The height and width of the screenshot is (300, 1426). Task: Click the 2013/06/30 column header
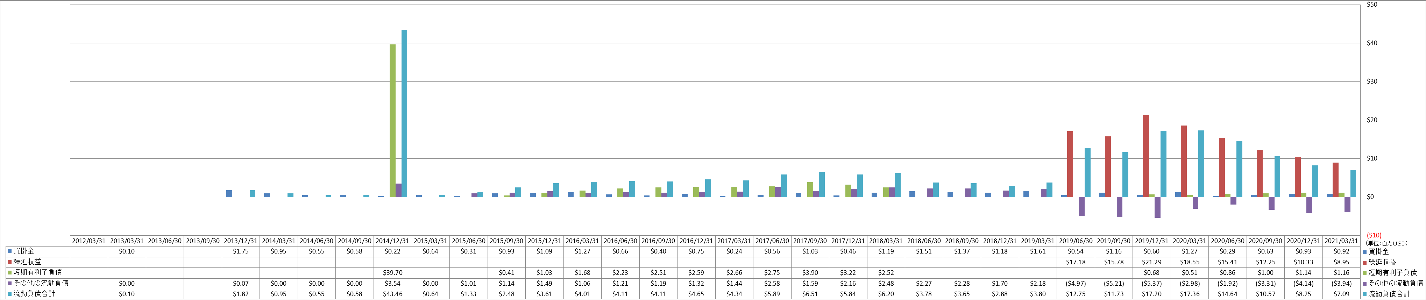pyautogui.click(x=164, y=241)
